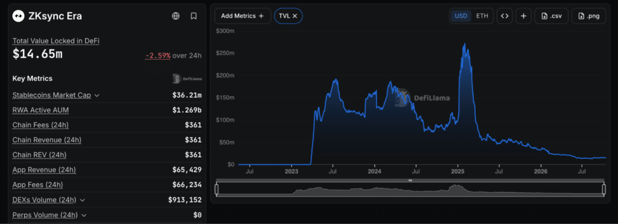Click the ZKsync Era title text

(x=55, y=16)
